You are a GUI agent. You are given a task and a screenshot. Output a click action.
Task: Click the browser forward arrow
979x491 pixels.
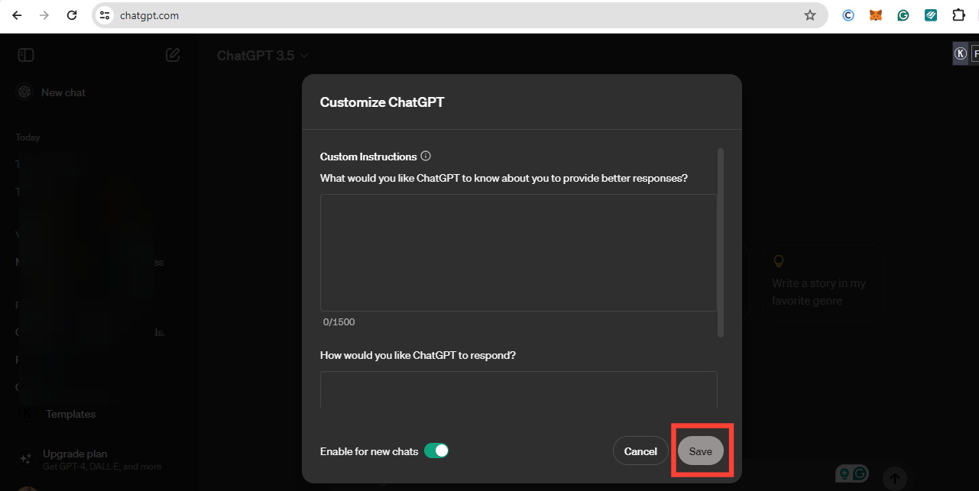pyautogui.click(x=44, y=15)
